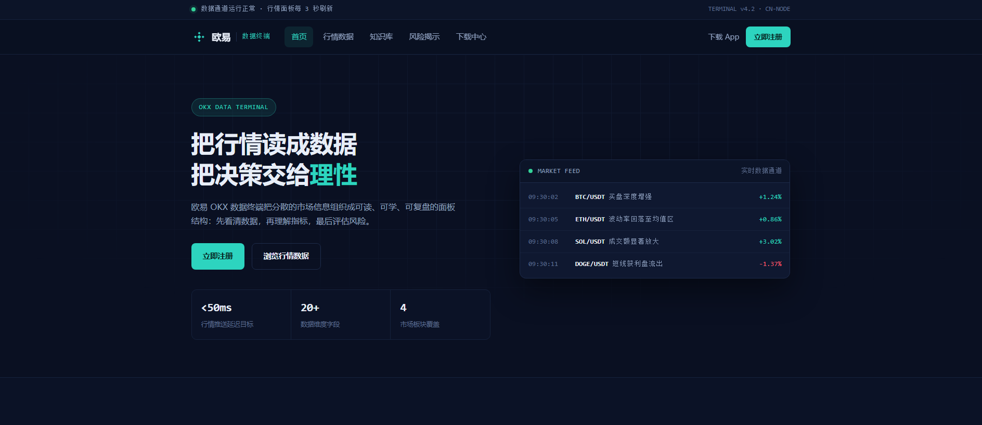Image resolution: width=982 pixels, height=425 pixels.
Task: Navigate to 下载中心
Action: click(471, 37)
